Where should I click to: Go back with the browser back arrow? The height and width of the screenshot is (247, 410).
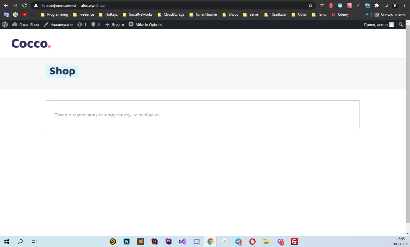6,5
